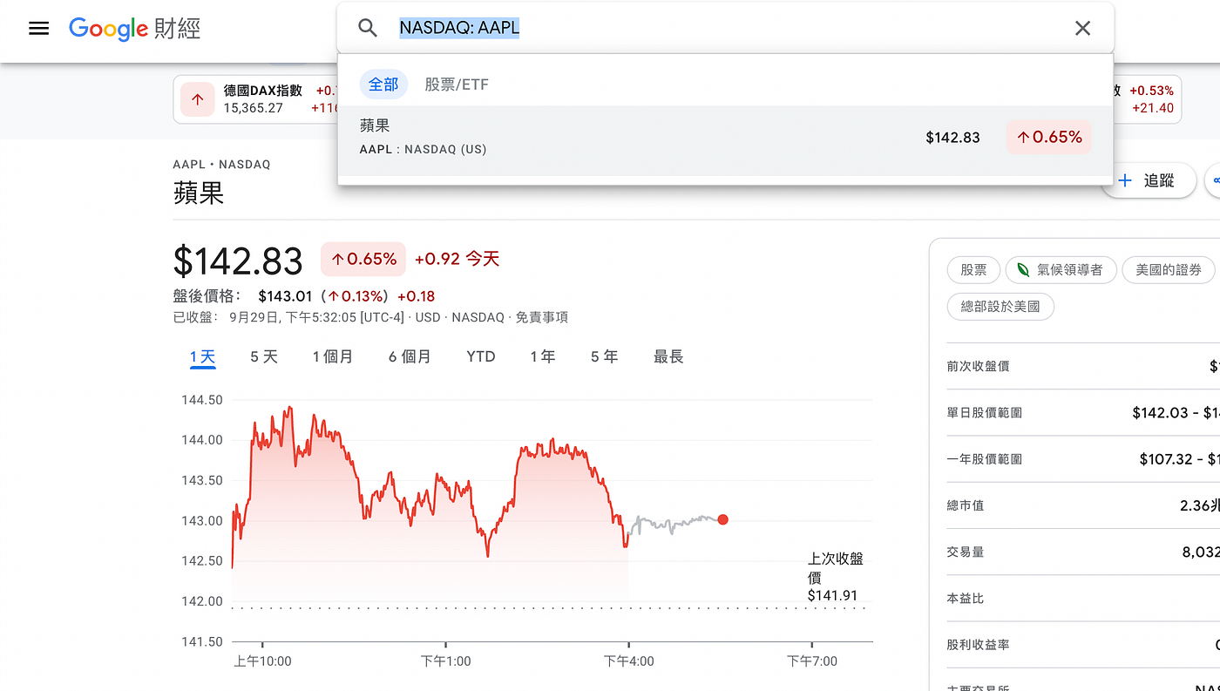Click the green leaf icon on 氣候領導者
The image size is (1220, 691).
tap(1023, 270)
